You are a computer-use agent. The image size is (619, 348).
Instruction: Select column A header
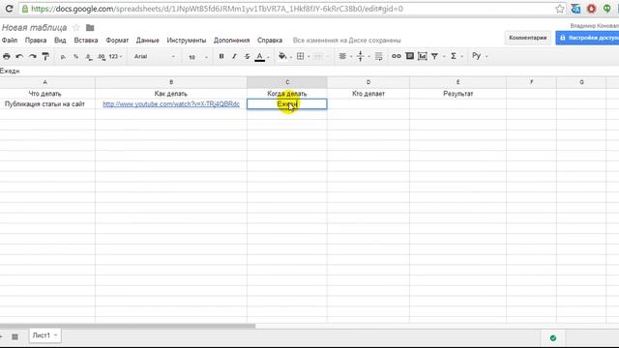tap(44, 82)
